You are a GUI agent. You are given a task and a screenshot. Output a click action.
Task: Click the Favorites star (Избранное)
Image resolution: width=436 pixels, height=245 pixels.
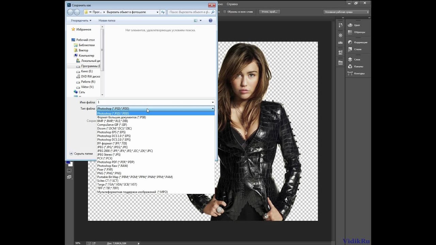[73, 29]
